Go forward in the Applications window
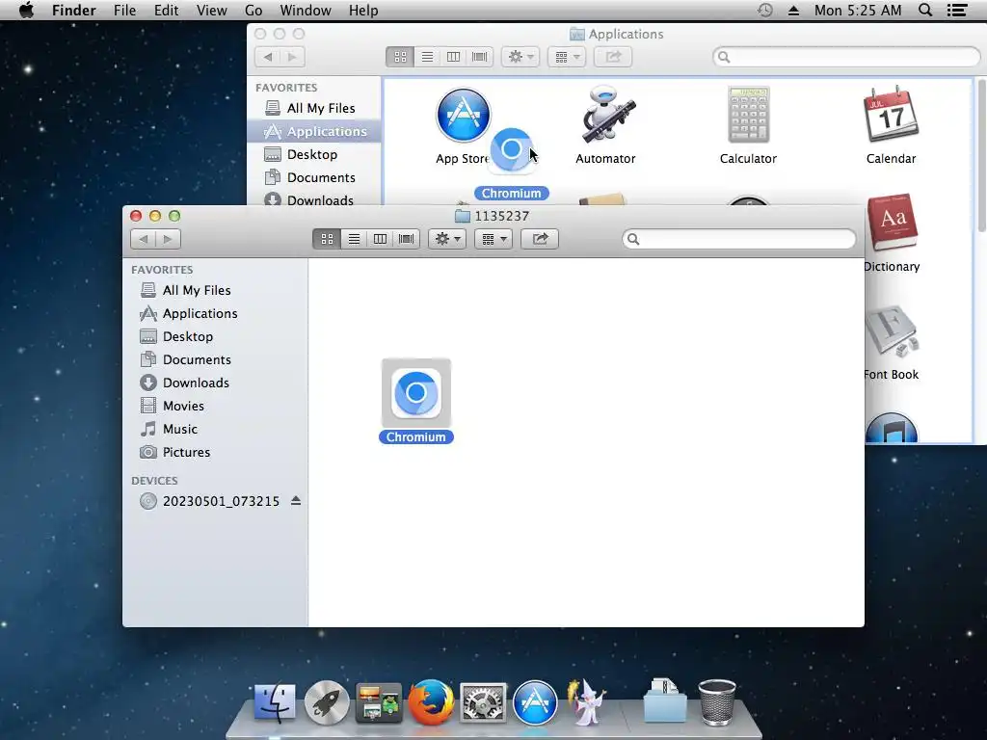The height and width of the screenshot is (740, 987). pyautogui.click(x=292, y=57)
